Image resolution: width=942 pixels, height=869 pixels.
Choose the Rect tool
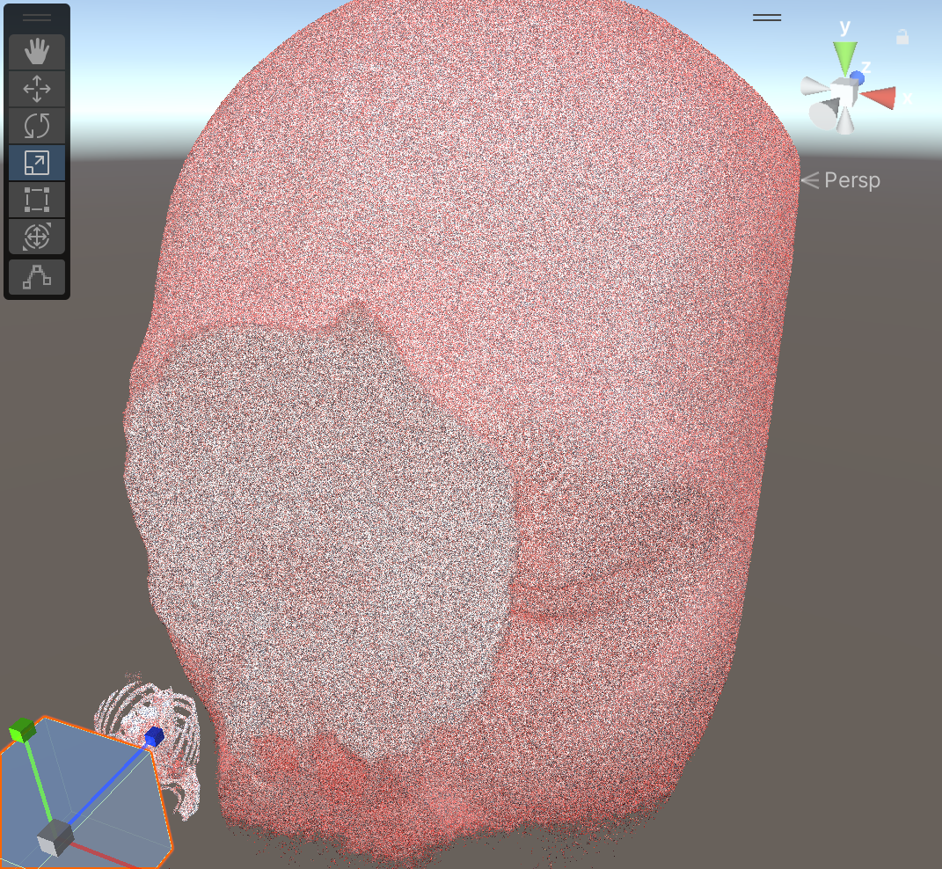point(36,200)
